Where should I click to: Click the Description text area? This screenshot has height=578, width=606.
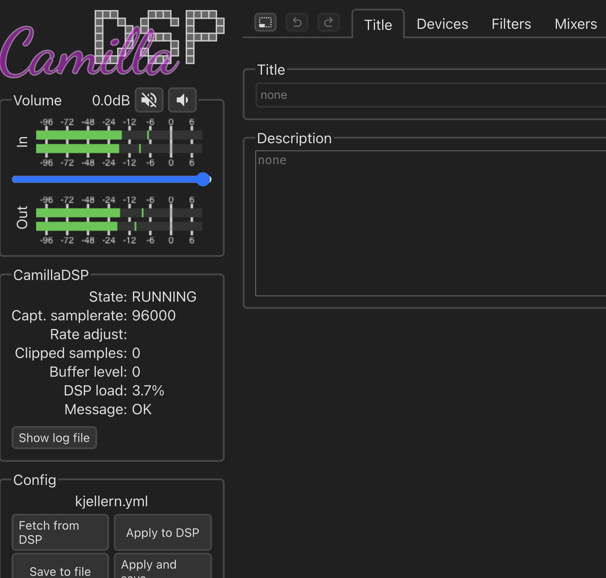[431, 223]
